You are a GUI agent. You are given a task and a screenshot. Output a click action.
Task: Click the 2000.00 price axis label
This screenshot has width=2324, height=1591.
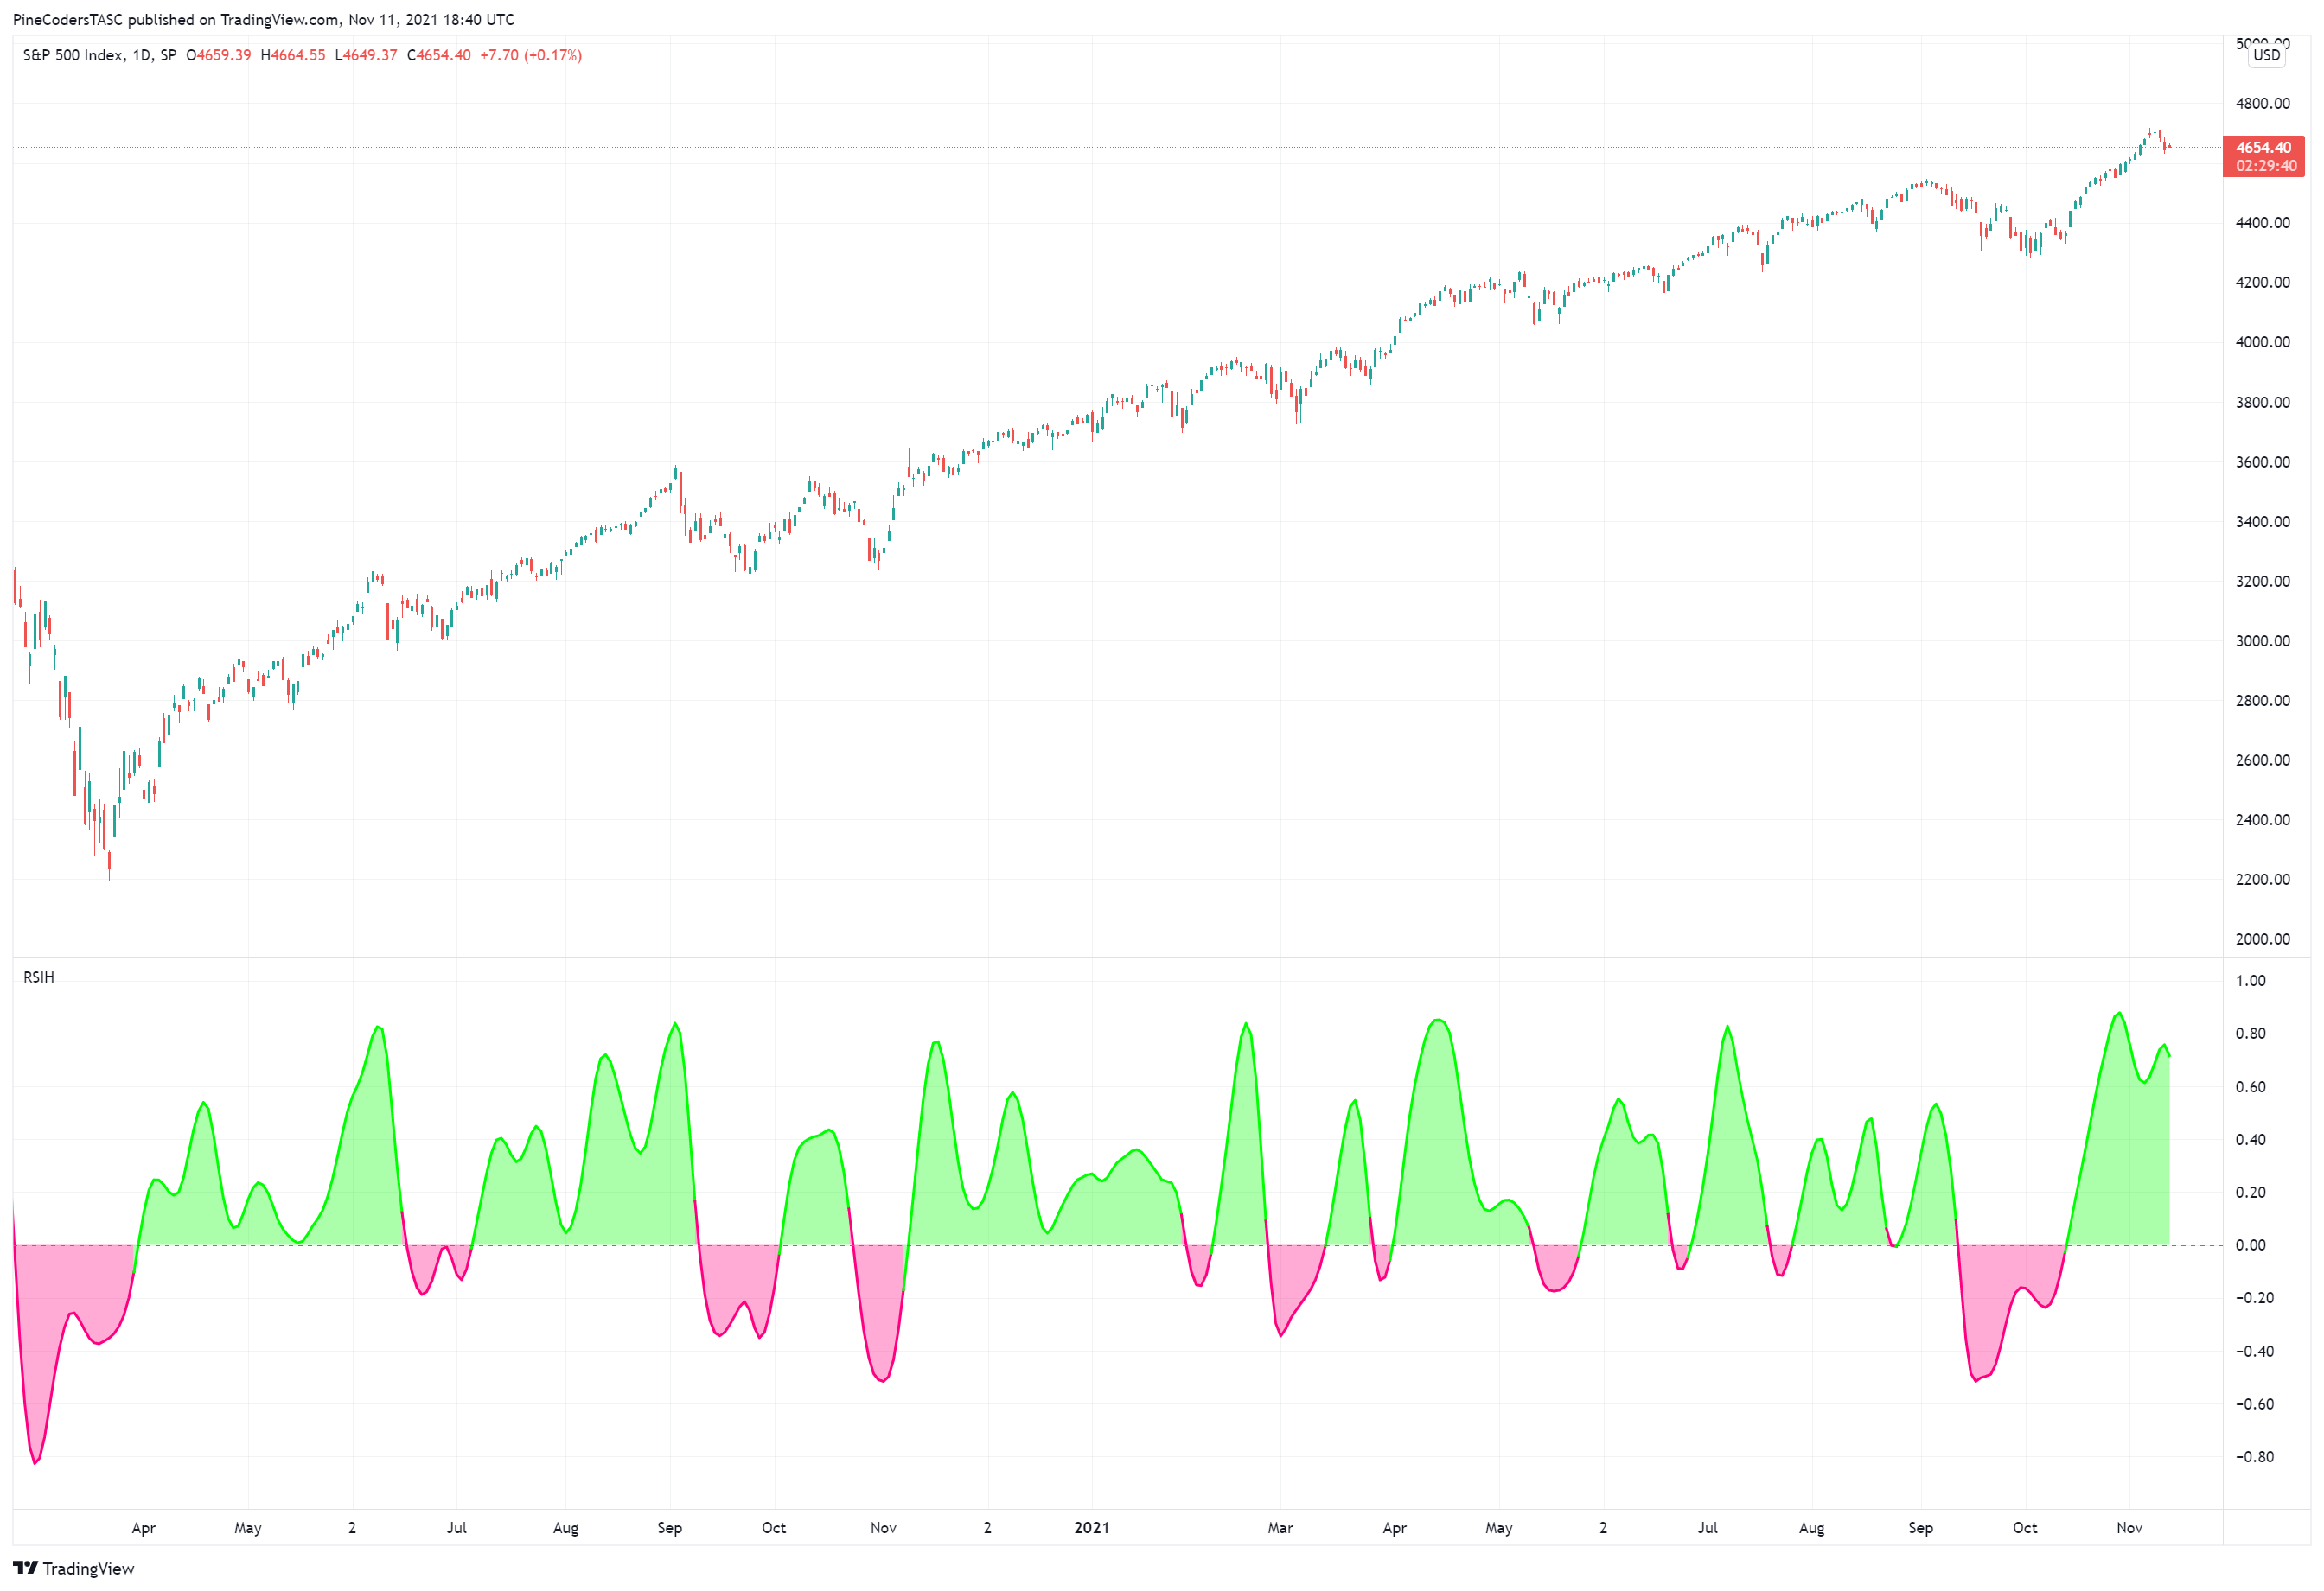point(2262,939)
